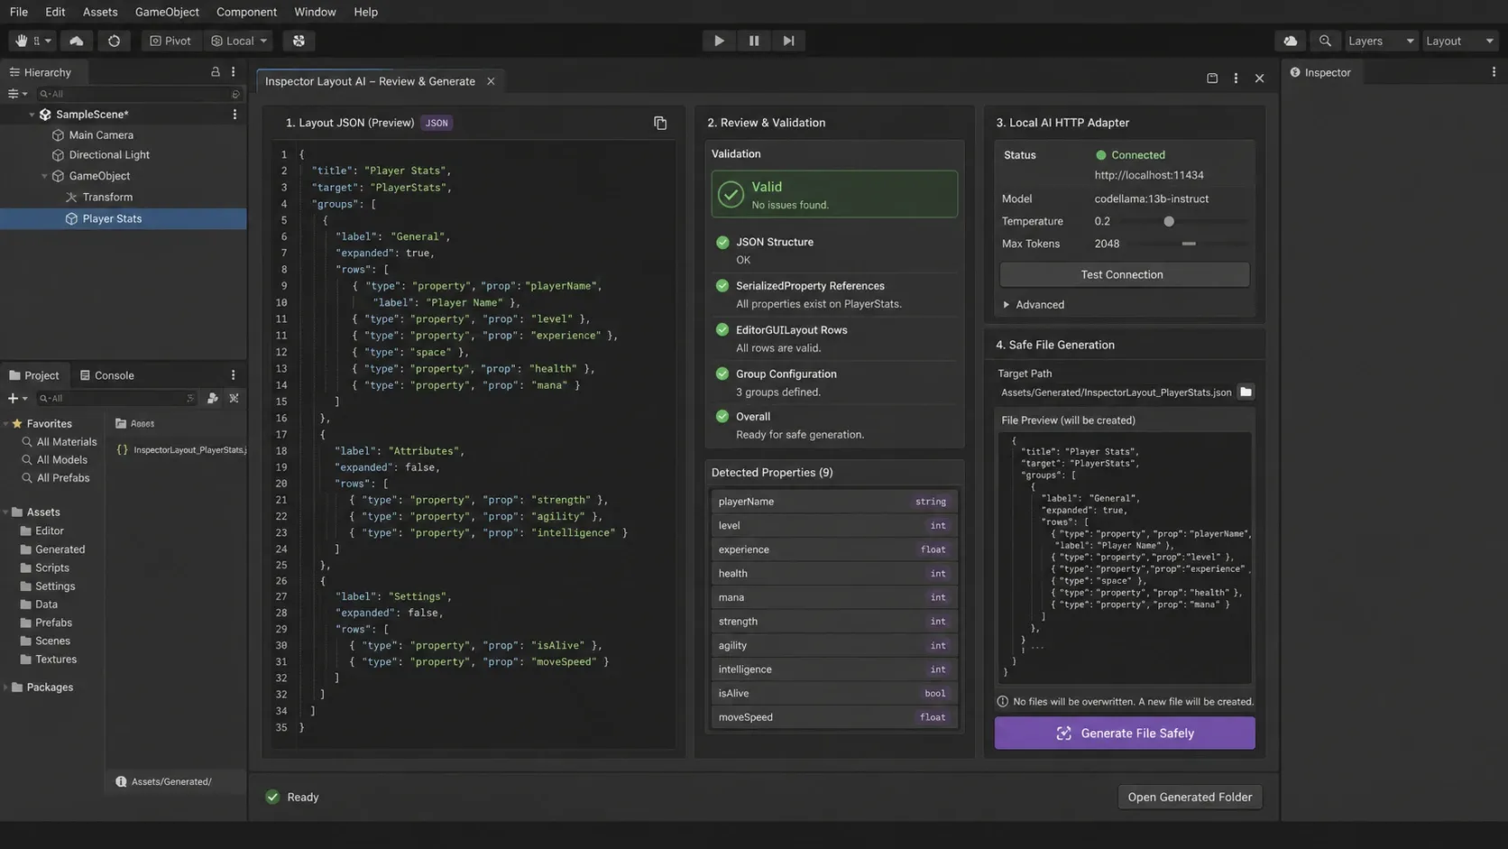Click Open Generated Folder button
This screenshot has width=1508, height=849.
(x=1190, y=797)
